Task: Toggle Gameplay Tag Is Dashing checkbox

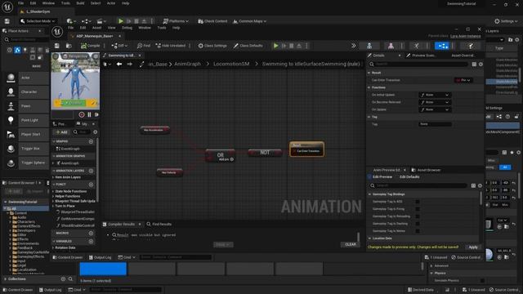Action: pyautogui.click(x=418, y=224)
